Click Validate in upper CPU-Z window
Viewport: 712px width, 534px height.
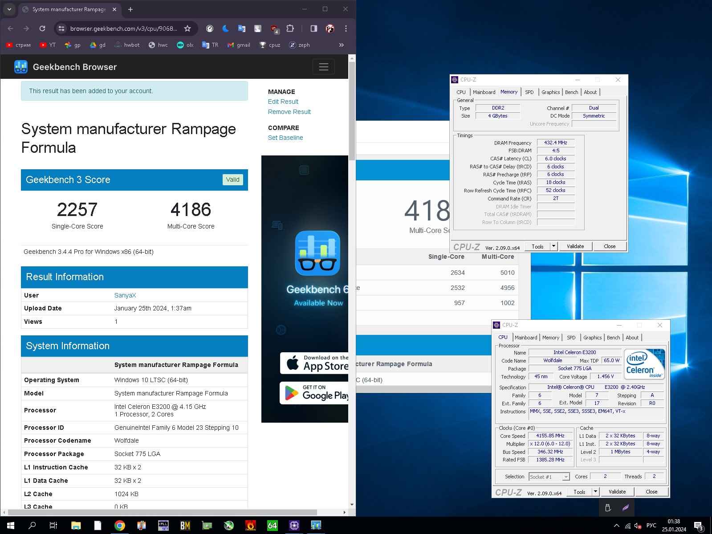[x=575, y=246]
